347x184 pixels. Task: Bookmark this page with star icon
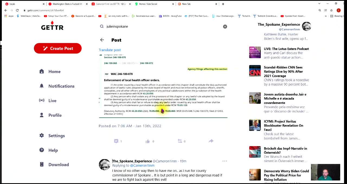[x=331, y=10]
